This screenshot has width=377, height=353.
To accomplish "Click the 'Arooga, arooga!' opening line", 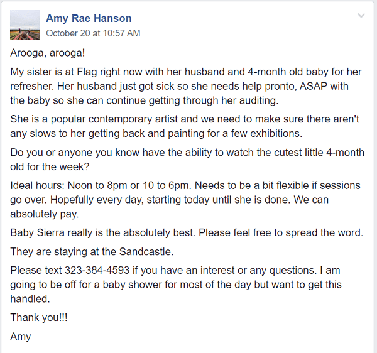I will pyautogui.click(x=48, y=53).
